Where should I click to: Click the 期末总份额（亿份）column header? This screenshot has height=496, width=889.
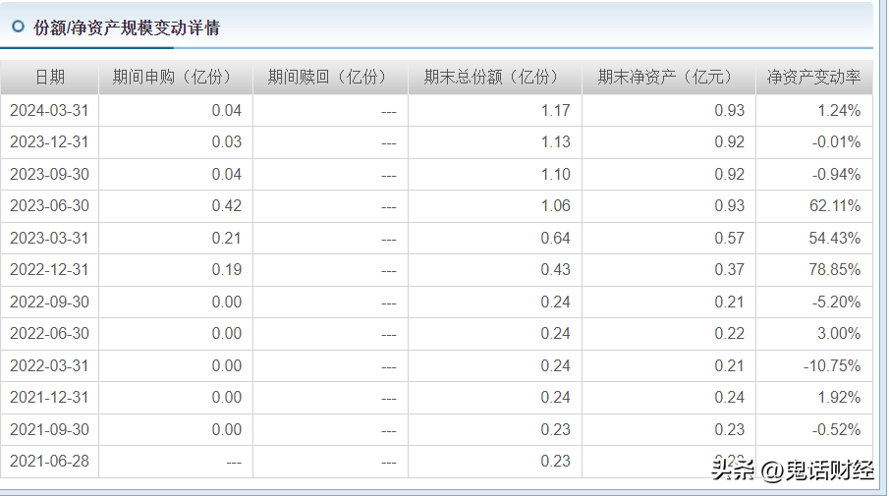tap(495, 78)
